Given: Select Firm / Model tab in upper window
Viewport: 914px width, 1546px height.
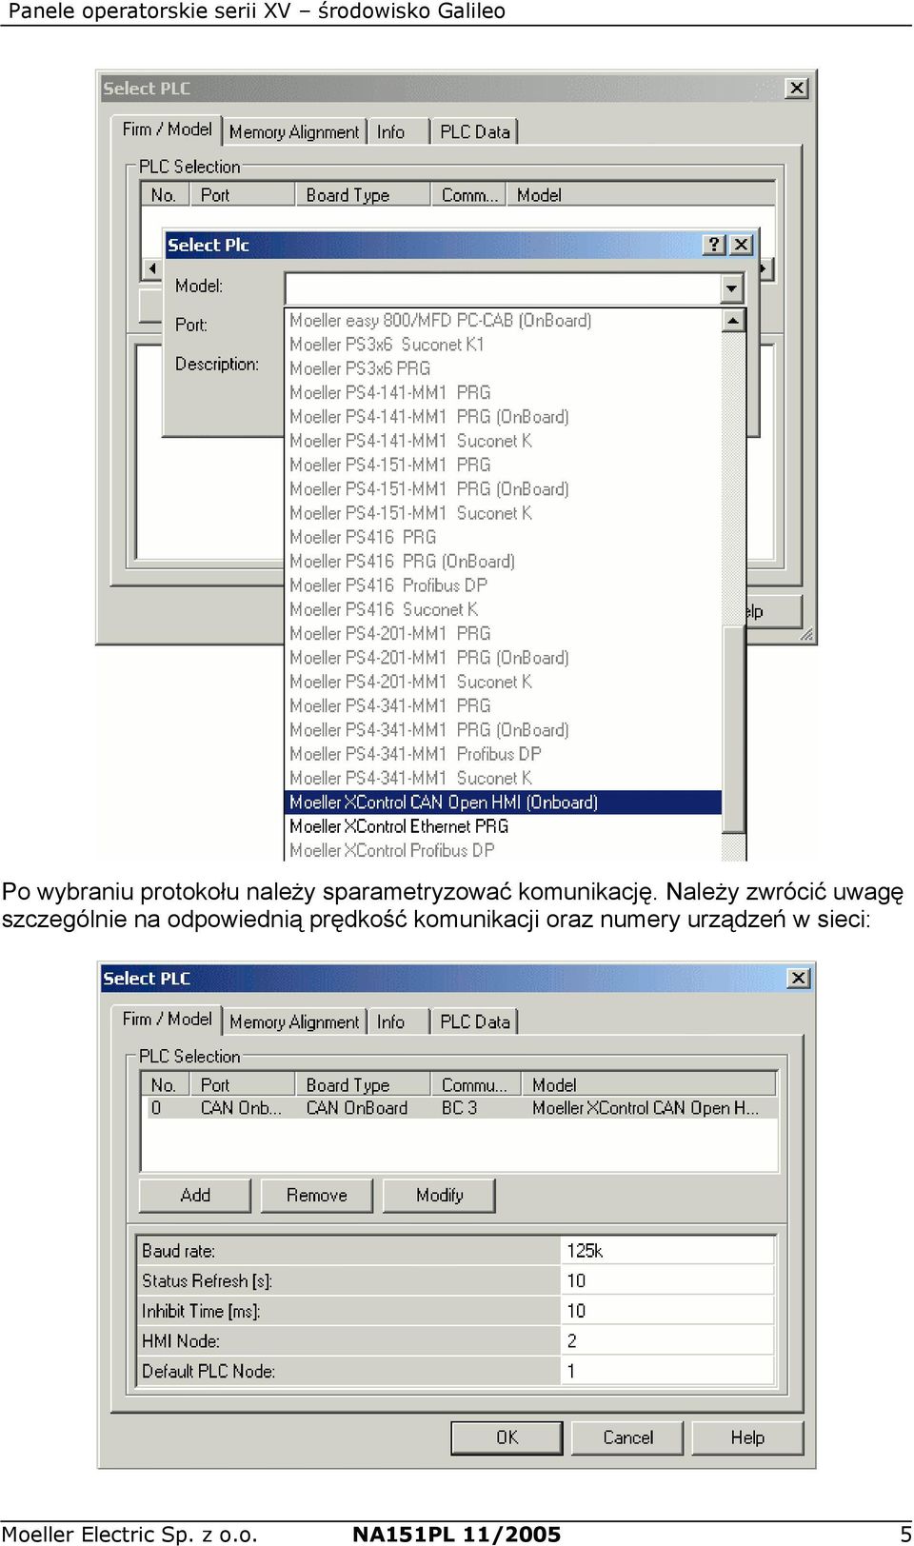Looking at the screenshot, I should pos(168,129).
